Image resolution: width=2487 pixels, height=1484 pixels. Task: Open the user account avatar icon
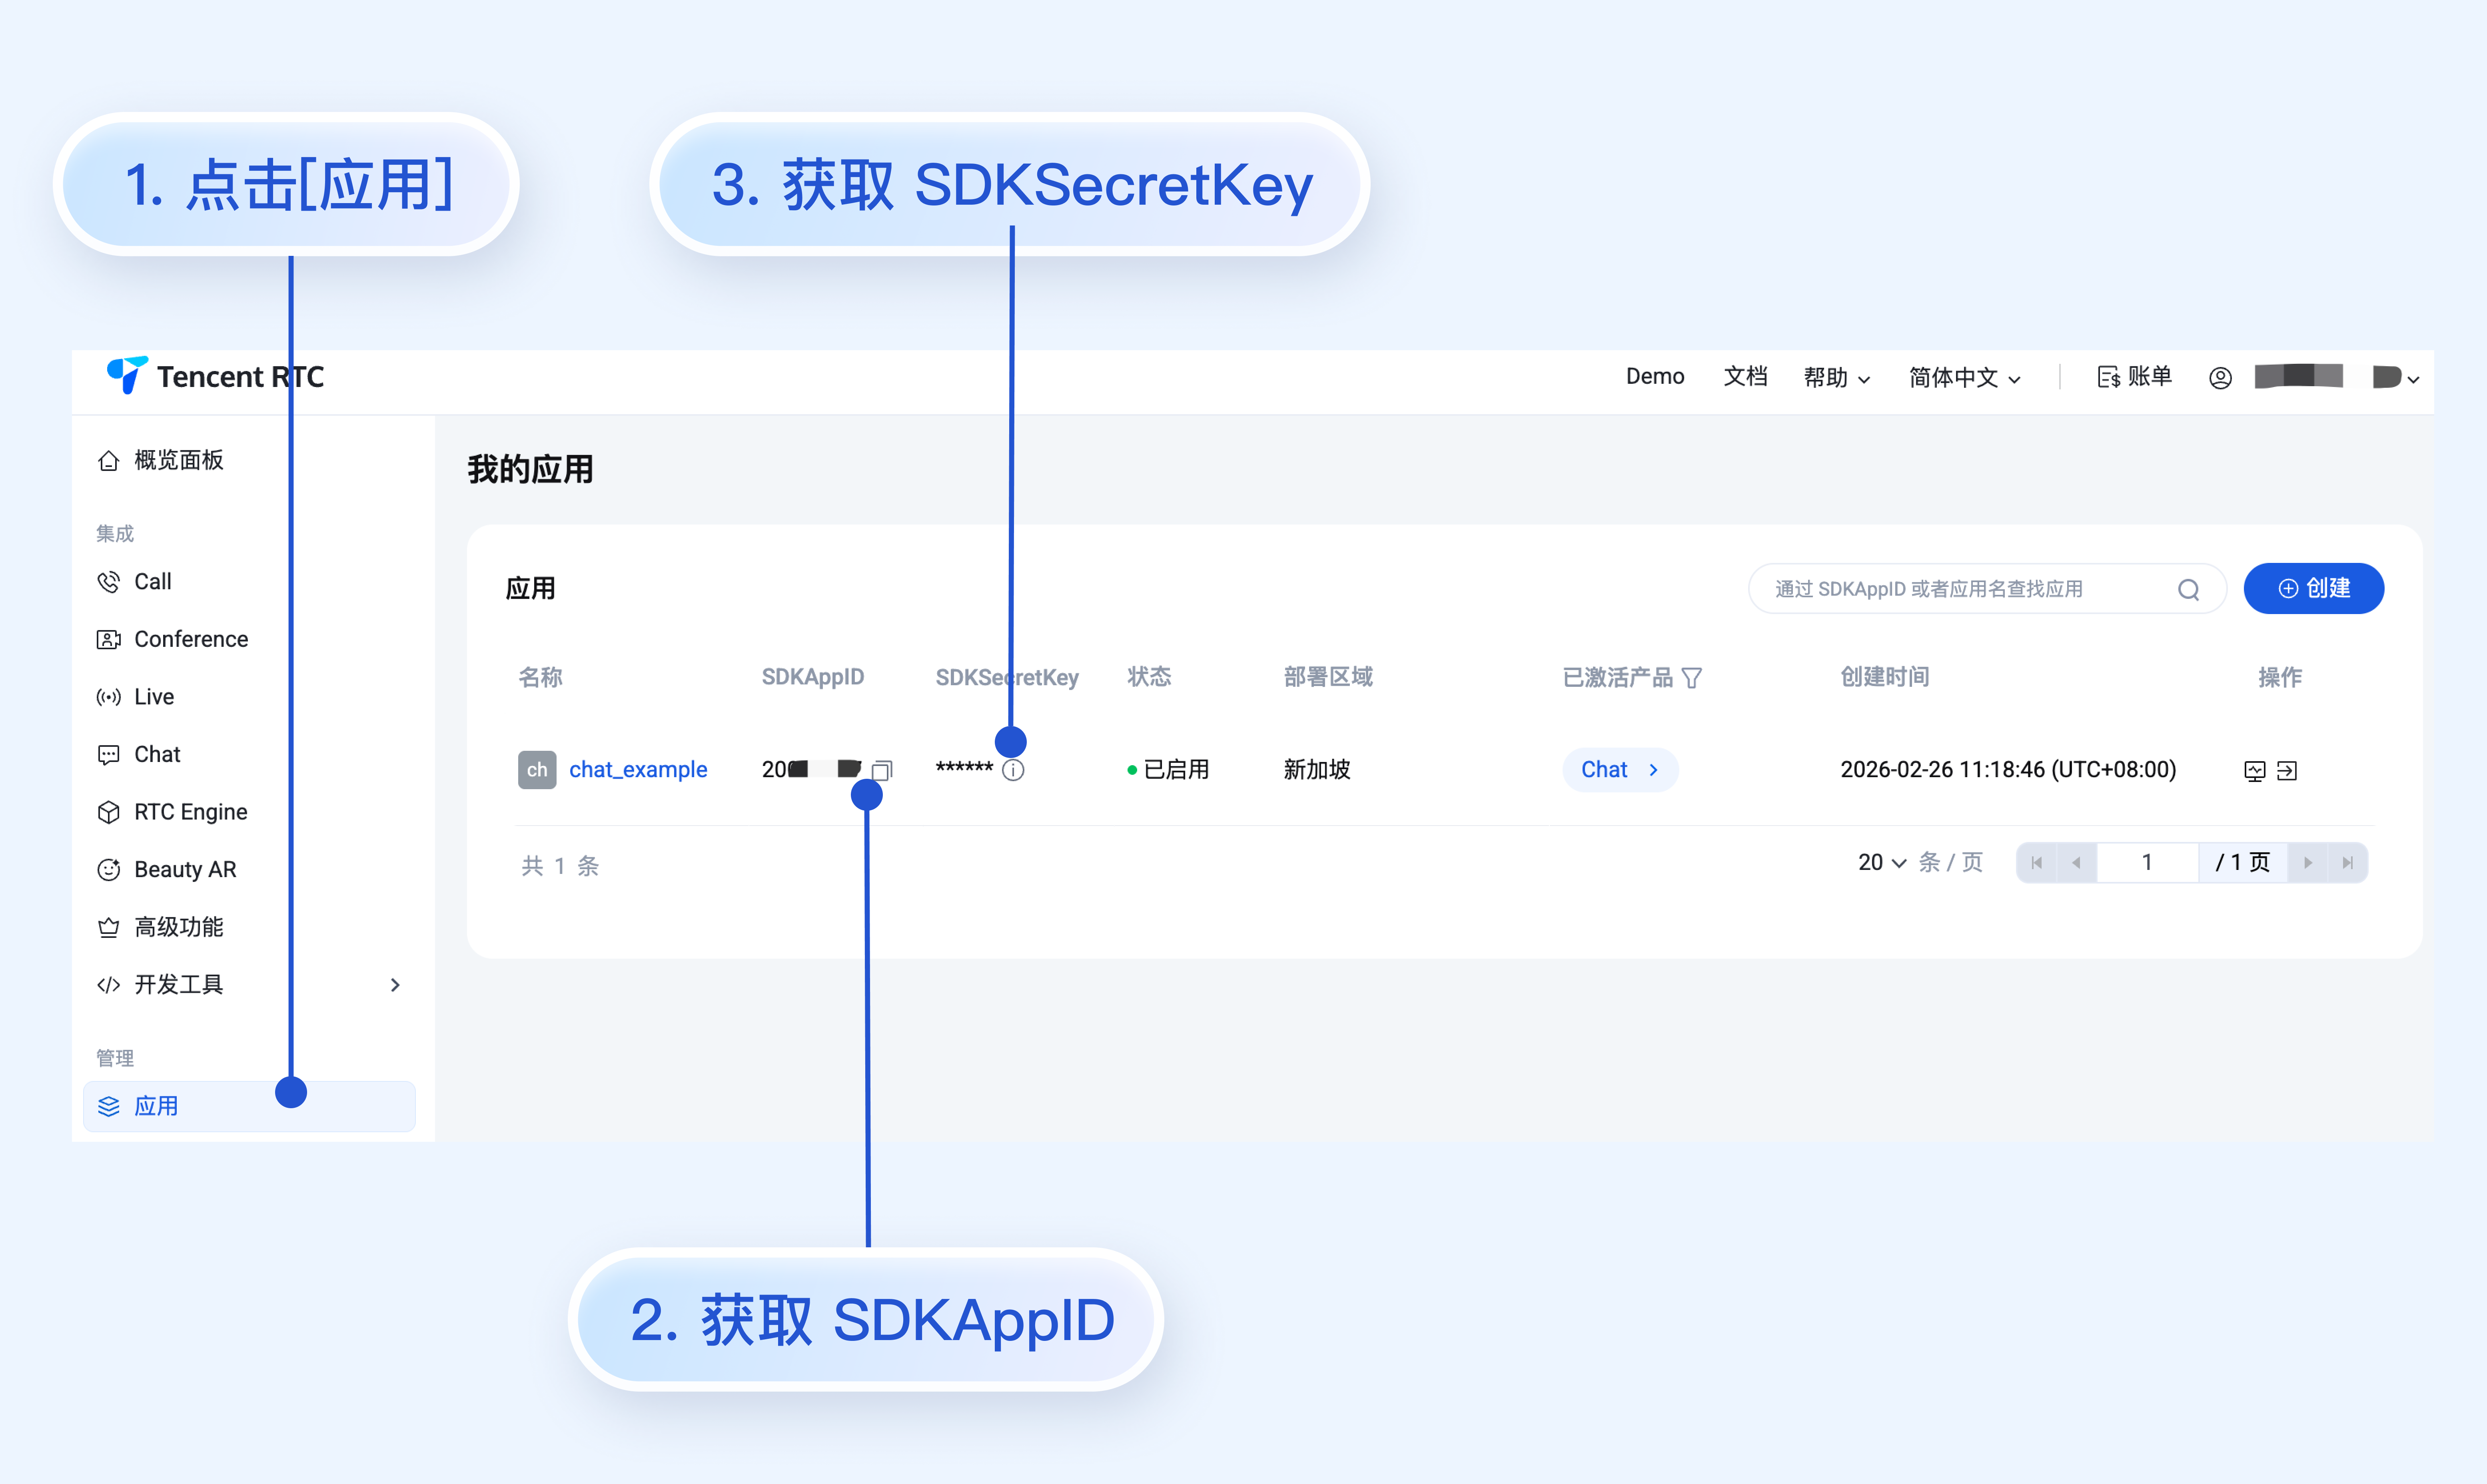point(2220,378)
